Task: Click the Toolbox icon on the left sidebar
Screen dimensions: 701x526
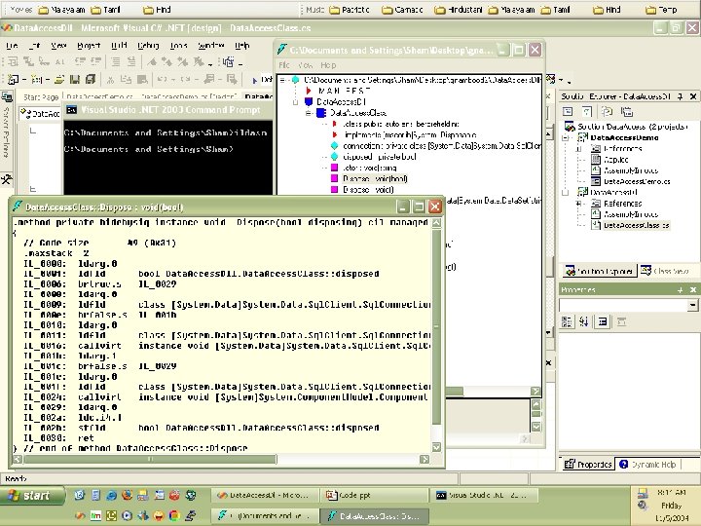Action: pos(7,179)
